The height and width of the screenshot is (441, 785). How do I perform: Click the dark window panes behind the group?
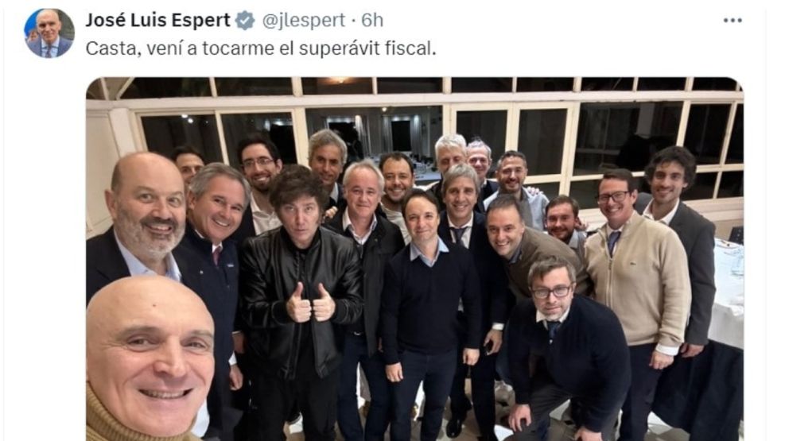(626, 140)
